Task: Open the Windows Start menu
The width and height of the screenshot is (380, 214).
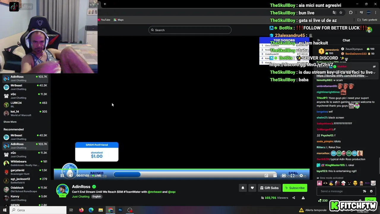Action: pyautogui.click(x=5, y=210)
